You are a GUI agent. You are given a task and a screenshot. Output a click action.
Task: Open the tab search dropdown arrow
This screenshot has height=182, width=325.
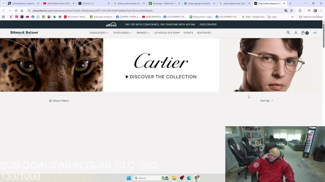(x=3, y=4)
